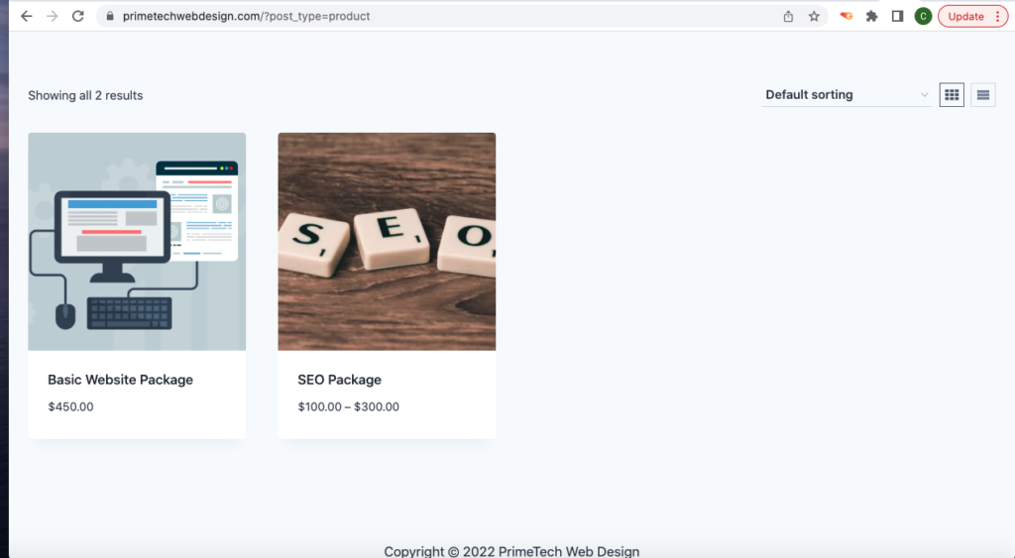Open the Default sorting dropdown
This screenshot has height=558, width=1015.
coord(846,94)
